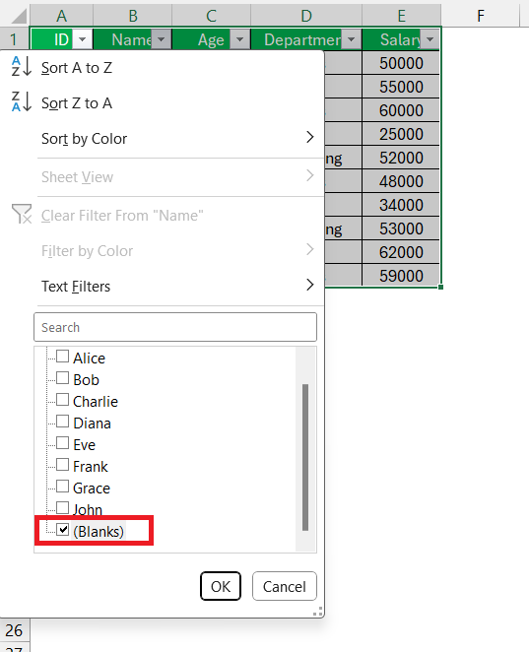The width and height of the screenshot is (529, 652).
Task: Choose Sort A to Z
Action: coord(162,67)
